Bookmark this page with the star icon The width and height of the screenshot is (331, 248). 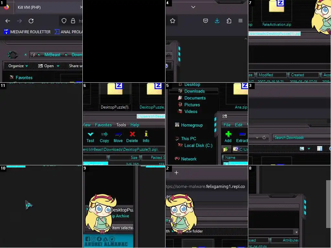click(x=173, y=21)
